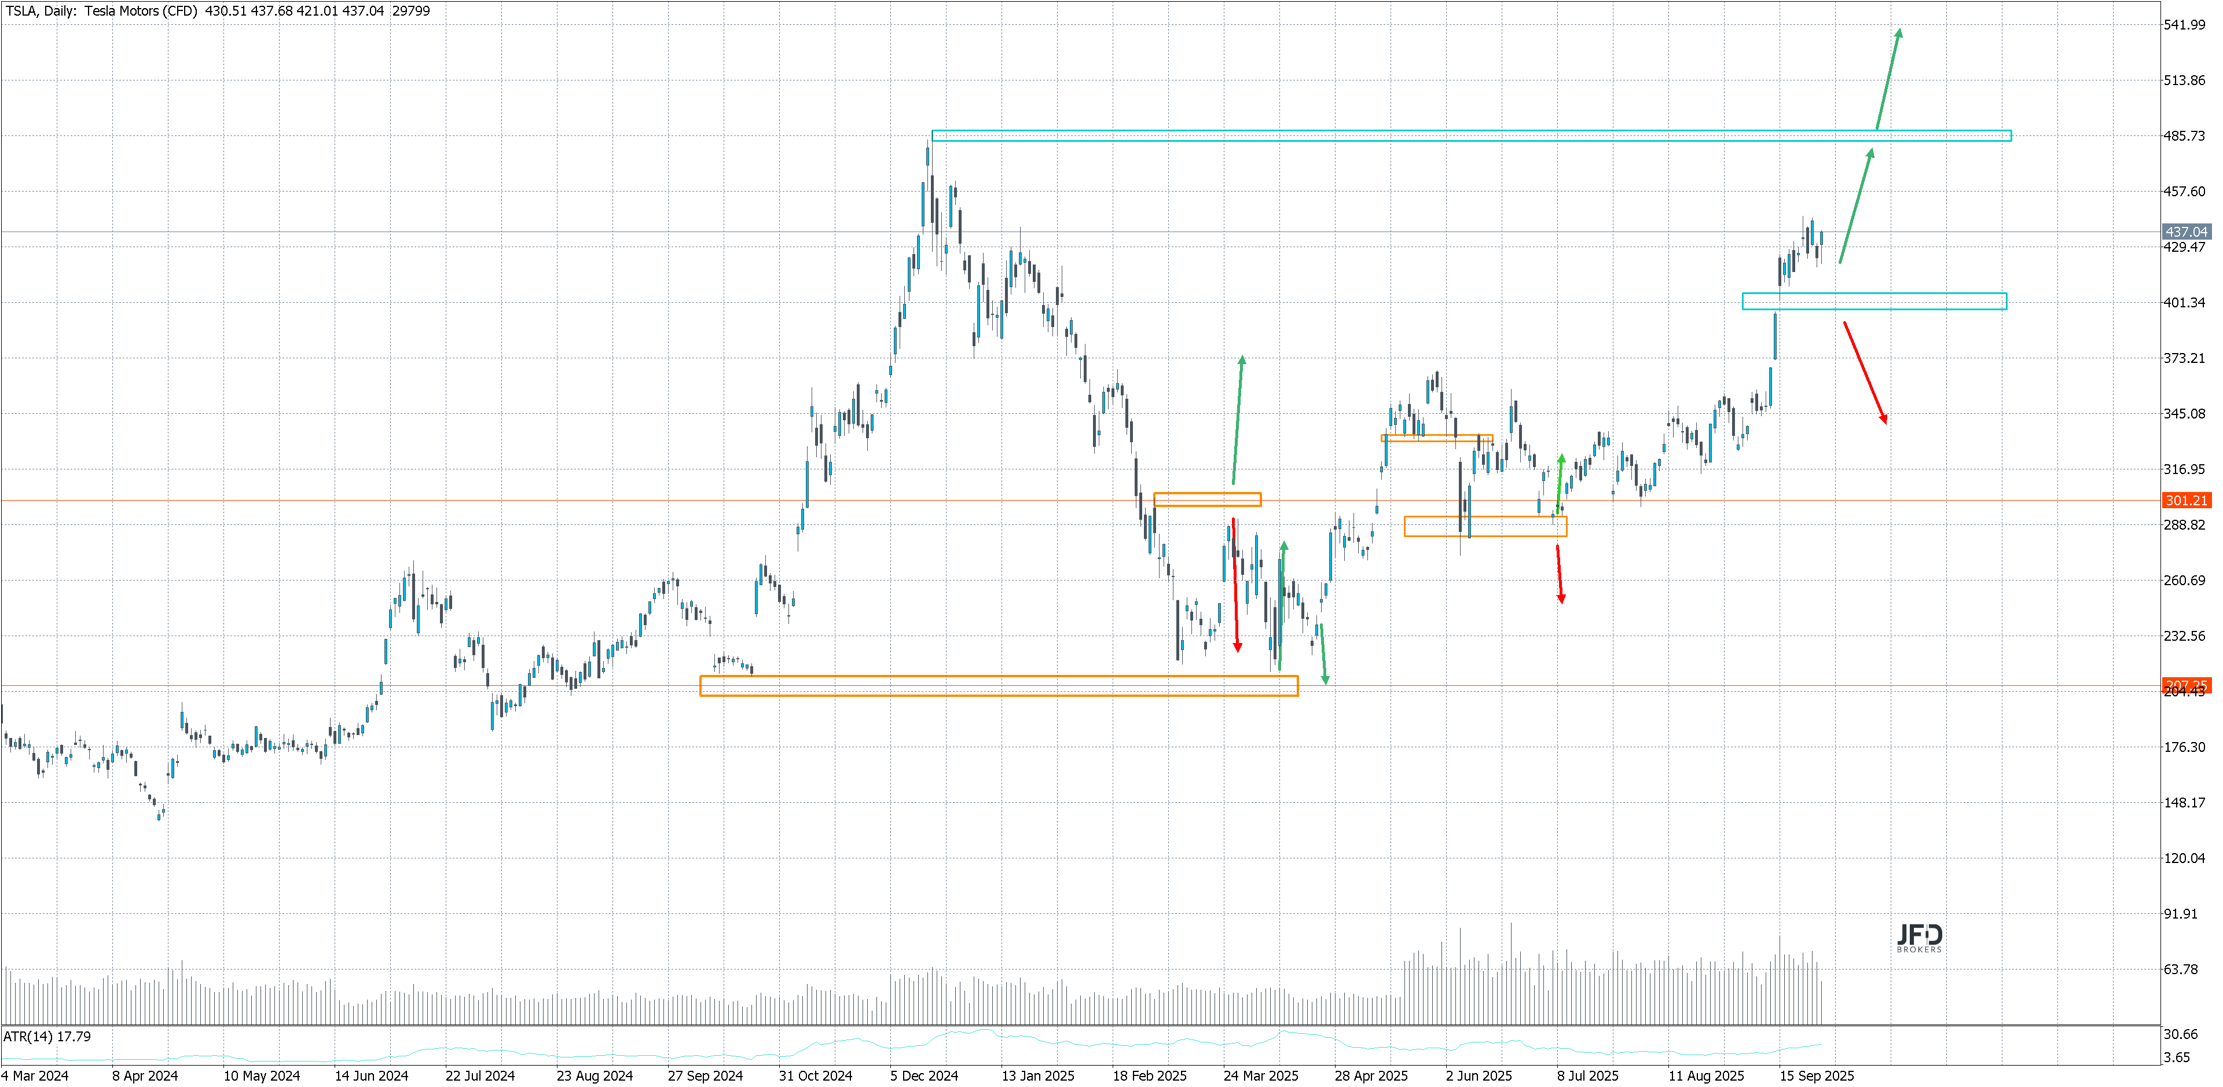
Task: Select the 18 Feb 2025 date label
Action: pyautogui.click(x=1150, y=1076)
